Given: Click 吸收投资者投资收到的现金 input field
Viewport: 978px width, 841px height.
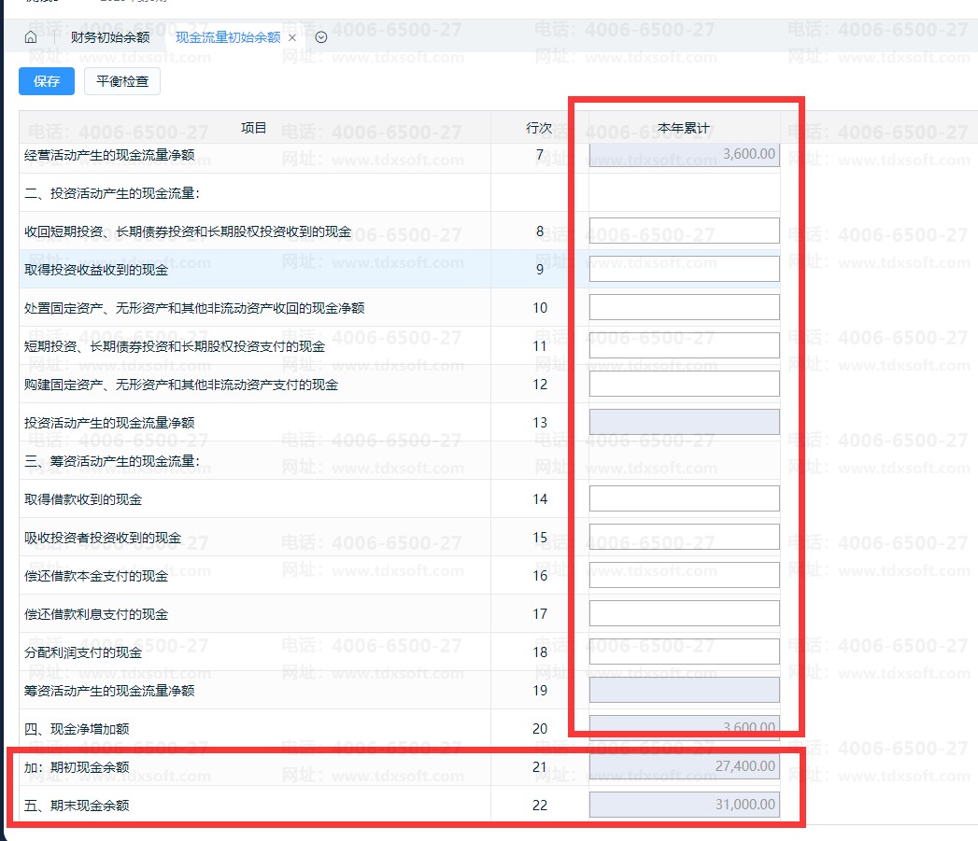Looking at the screenshot, I should pos(684,537).
